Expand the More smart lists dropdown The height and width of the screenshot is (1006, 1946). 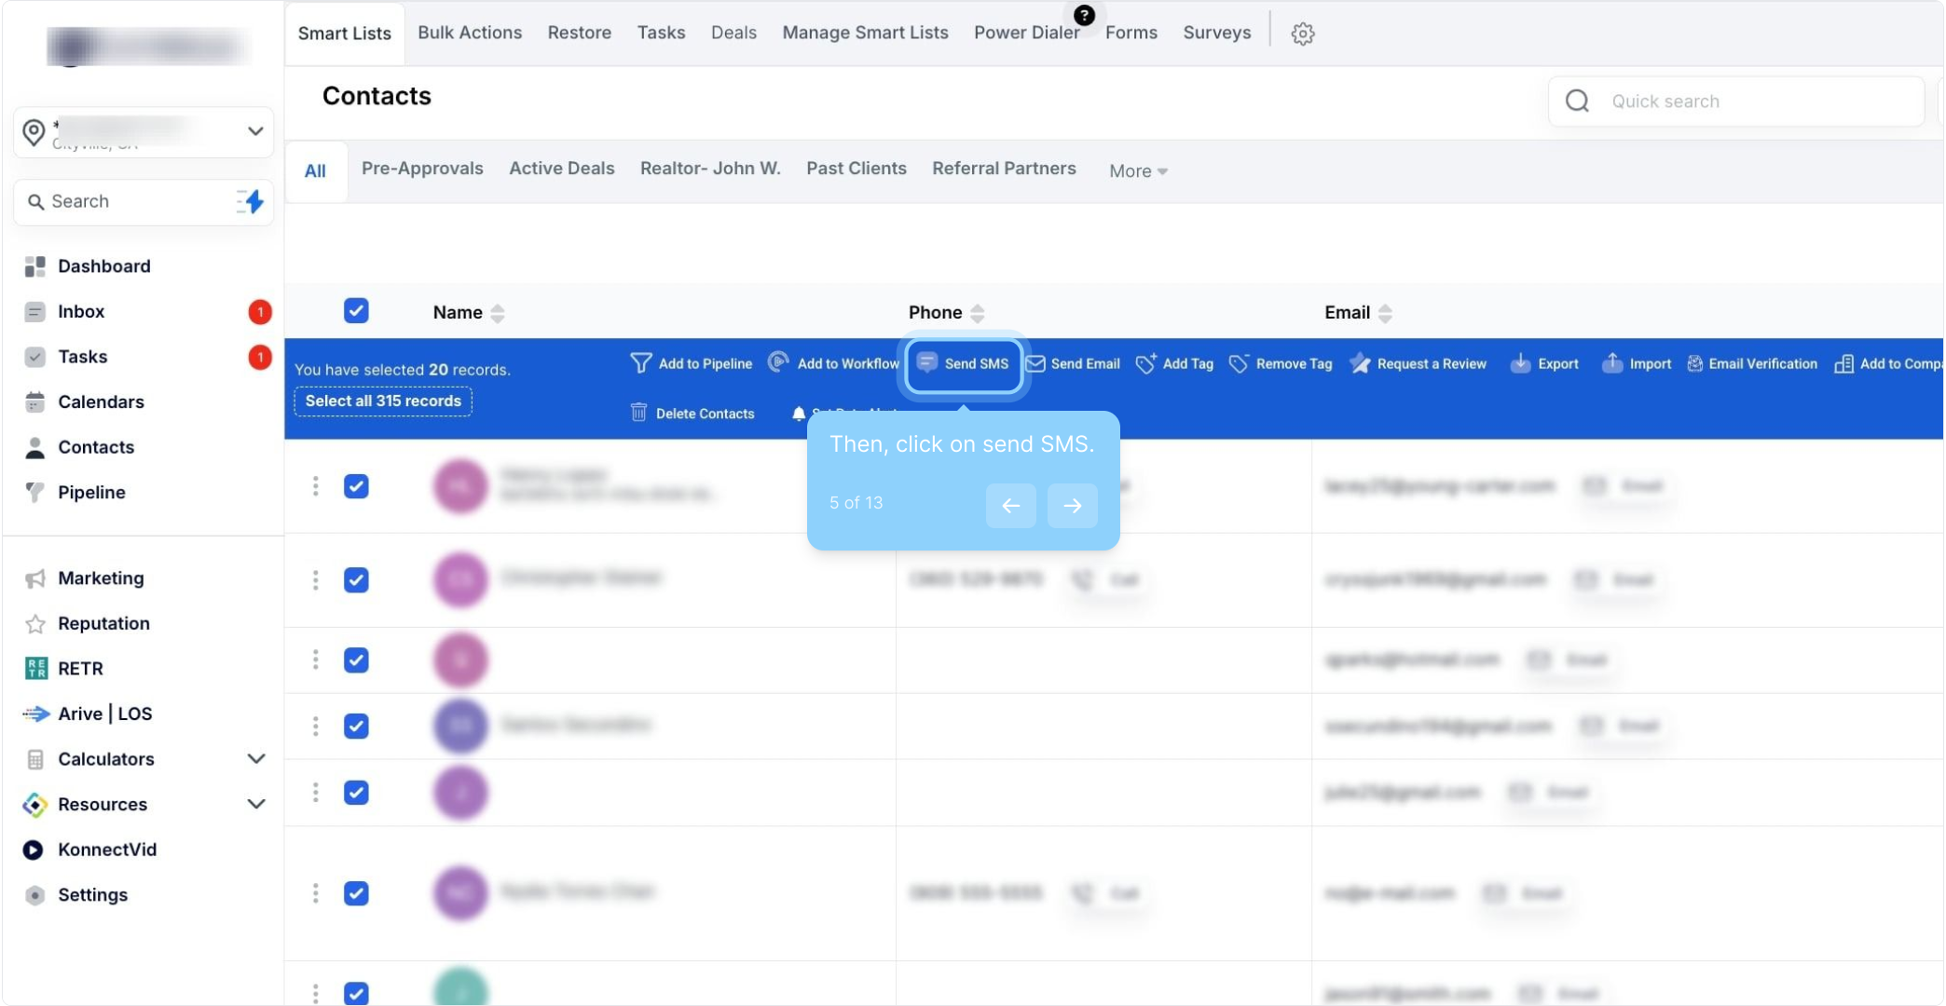(x=1137, y=170)
